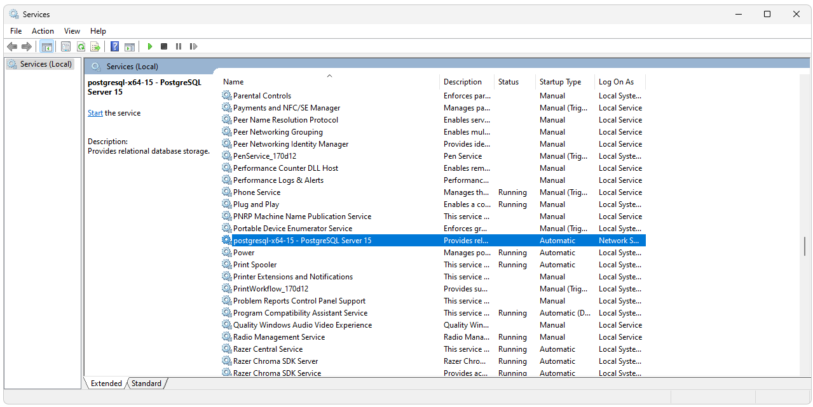Click the Stop Service square icon

pos(164,46)
